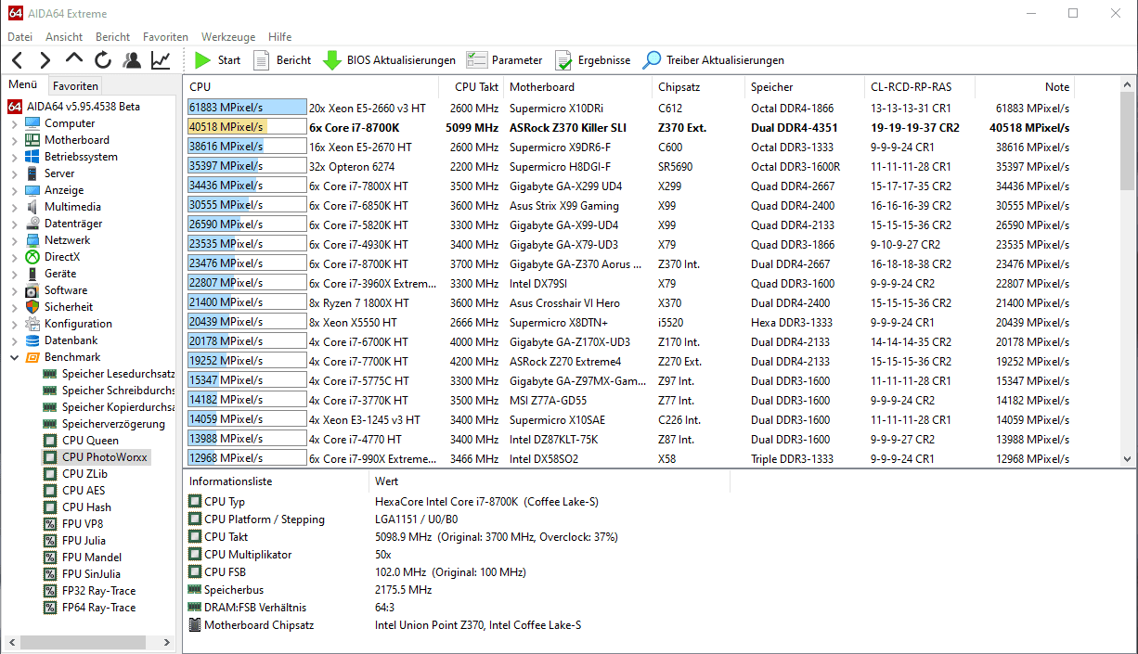Open the line chart icon in toolbar
This screenshot has width=1138, height=654.
point(161,60)
